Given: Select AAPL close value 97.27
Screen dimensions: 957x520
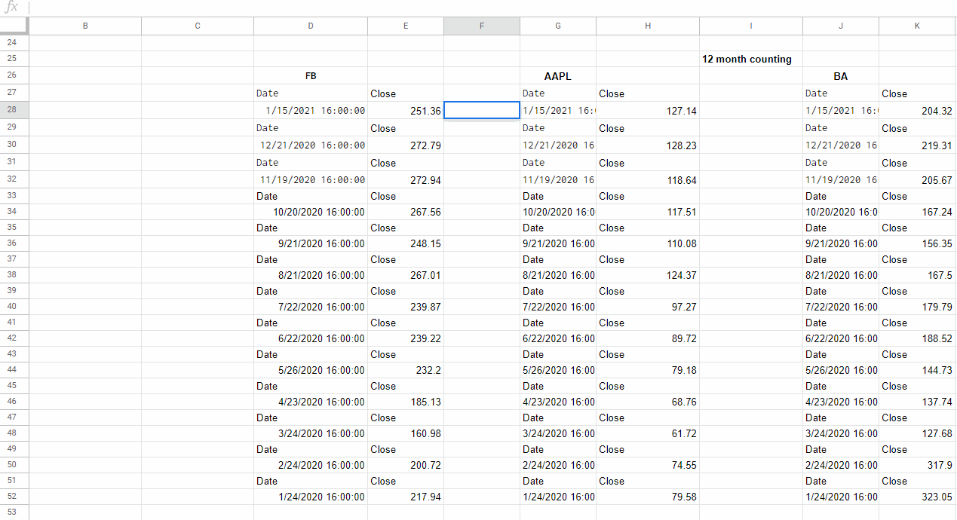Looking at the screenshot, I should [648, 307].
